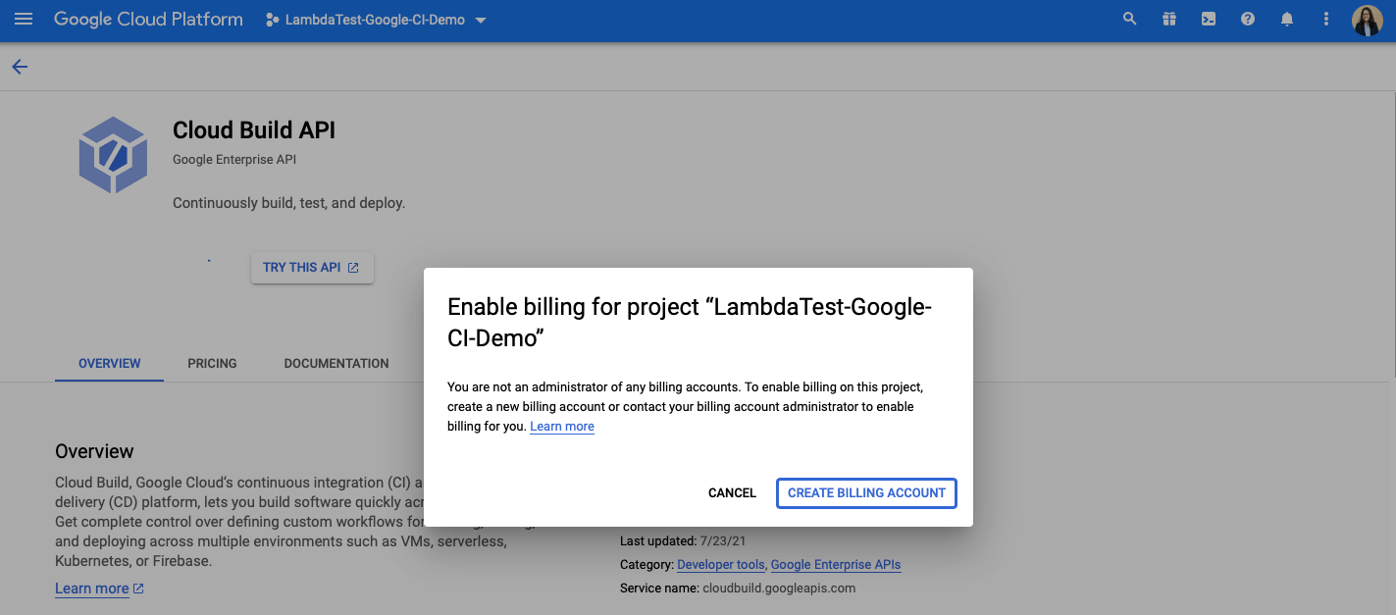1396x615 pixels.
Task: Check notifications via the bell icon
Action: [x=1286, y=19]
